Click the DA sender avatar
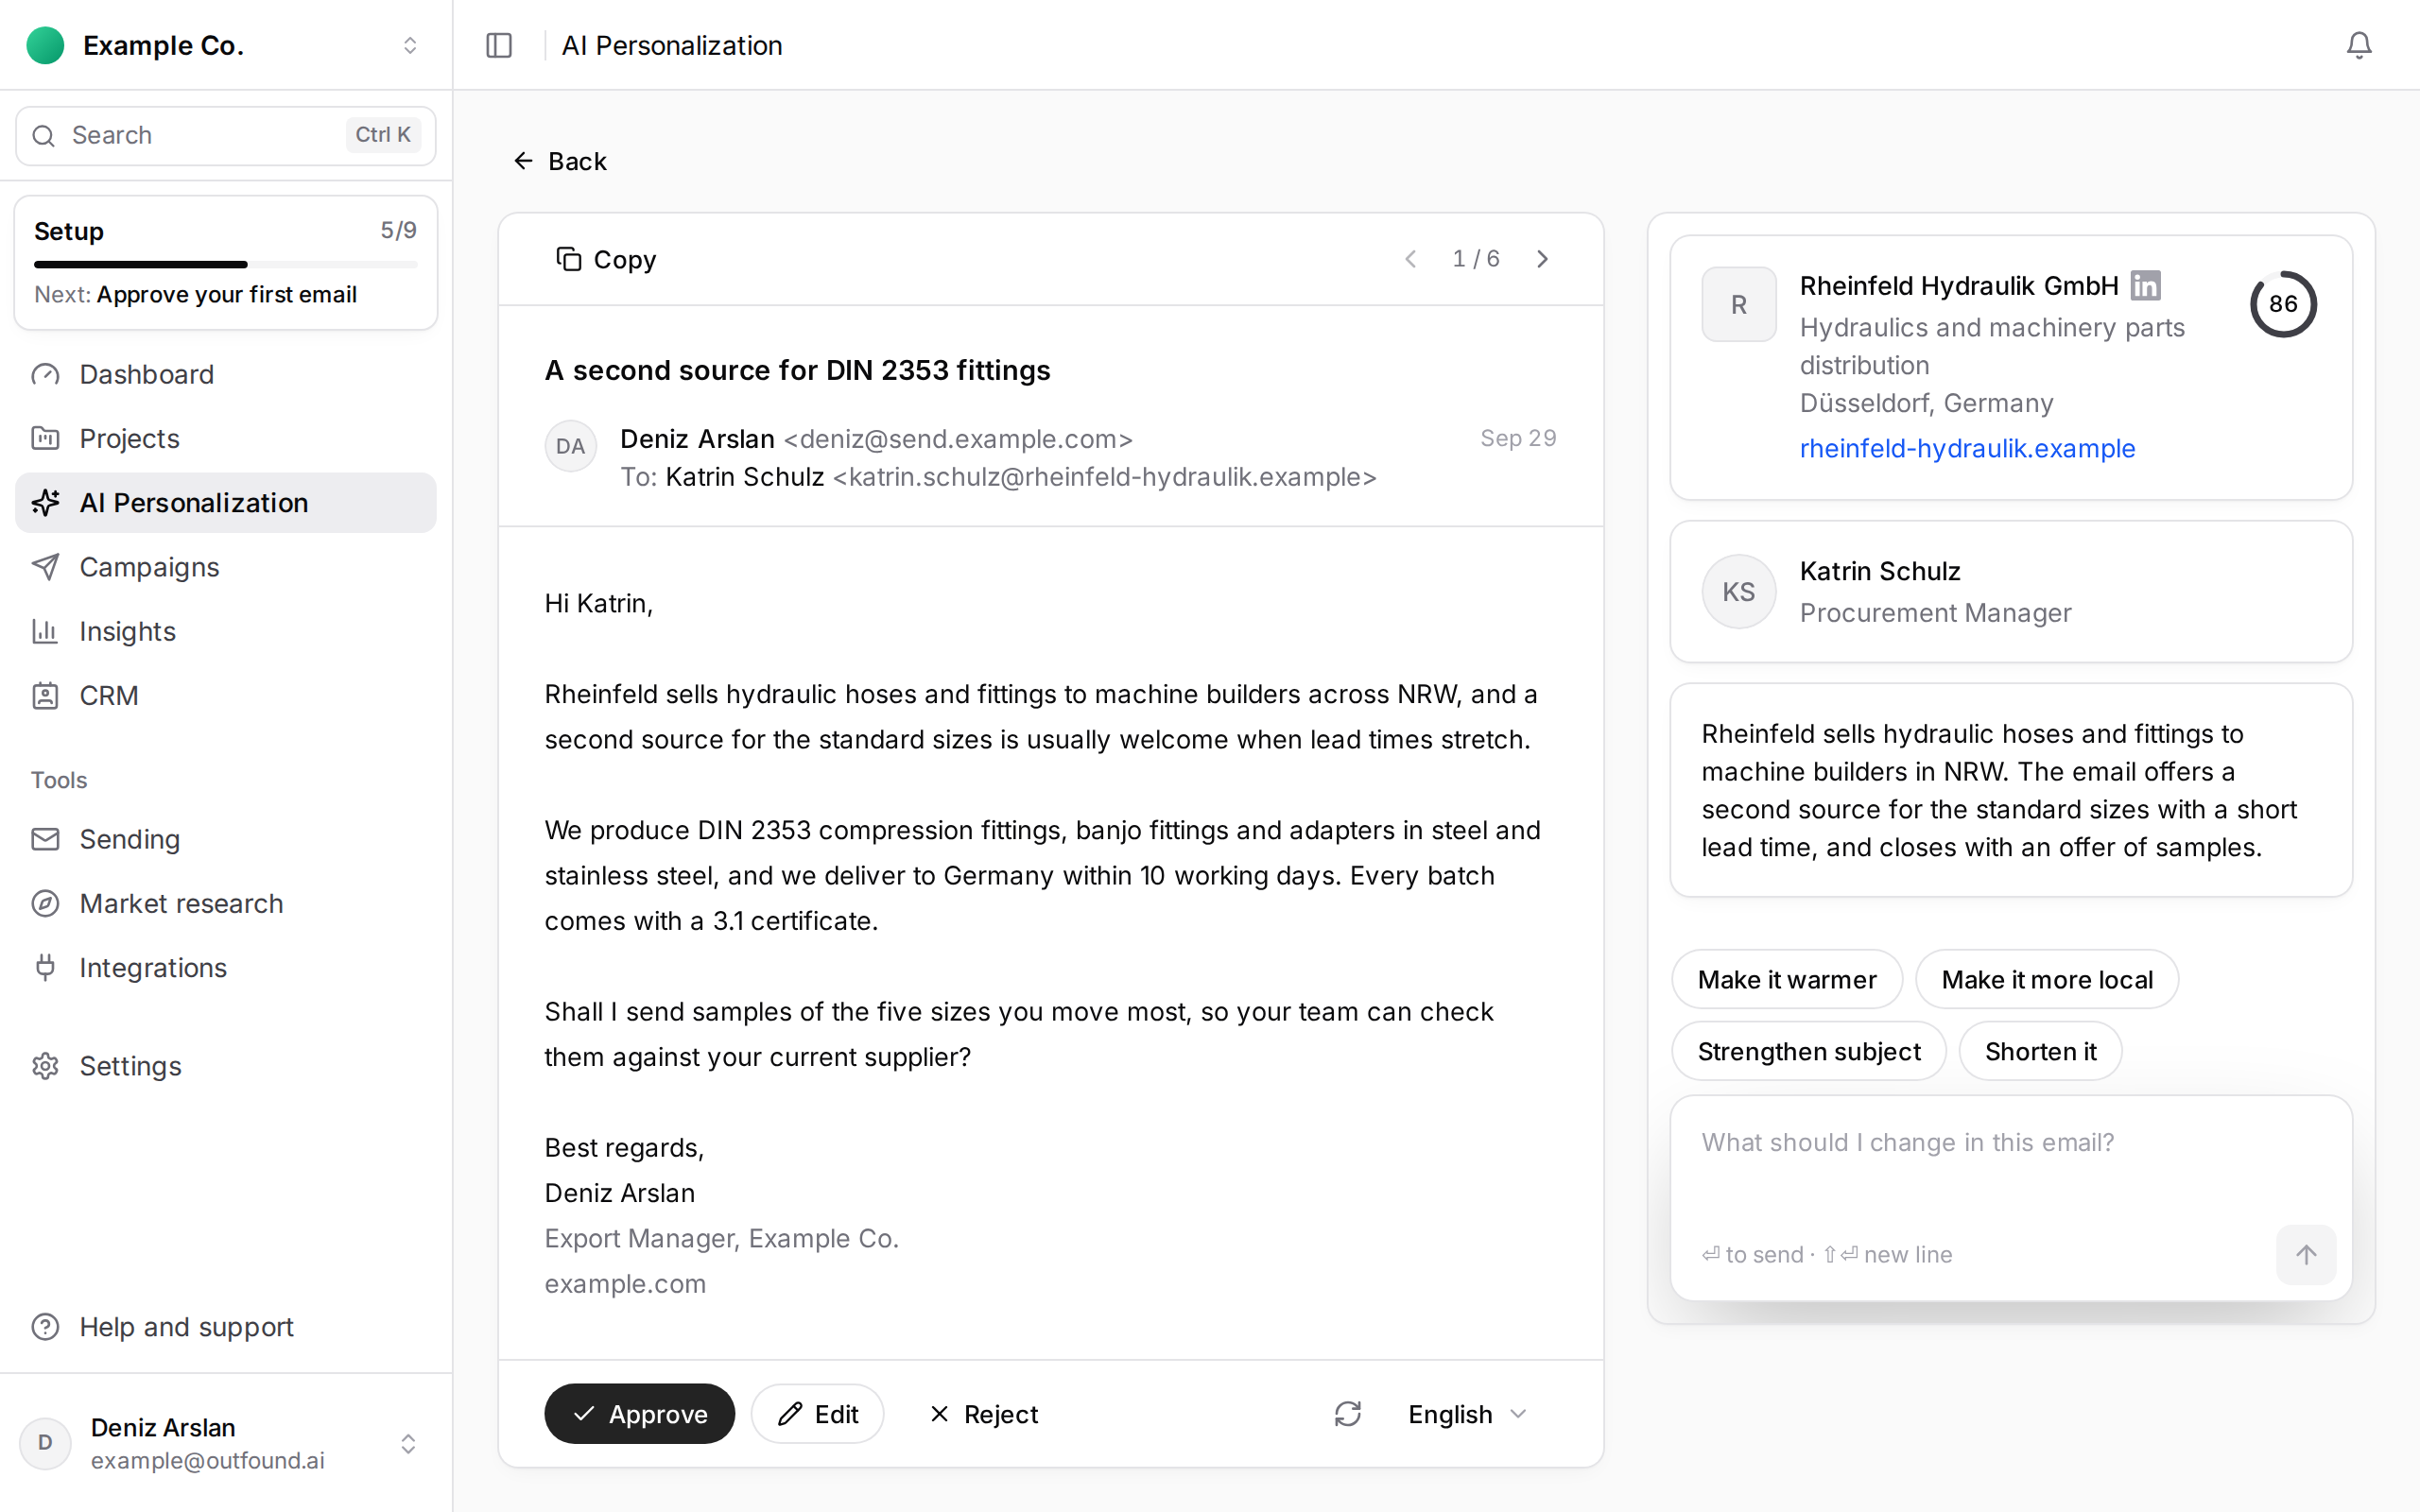 click(x=570, y=446)
